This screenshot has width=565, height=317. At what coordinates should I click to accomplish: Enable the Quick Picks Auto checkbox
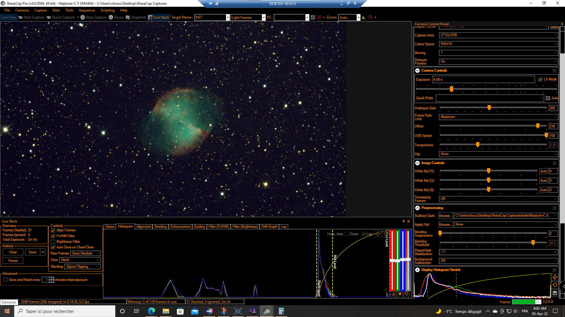click(548, 98)
